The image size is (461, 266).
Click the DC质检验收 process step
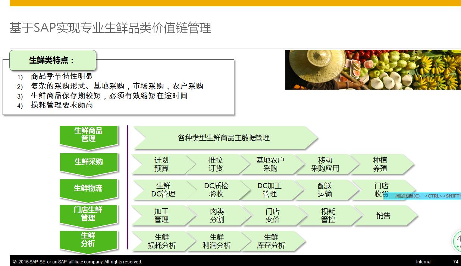(x=218, y=190)
